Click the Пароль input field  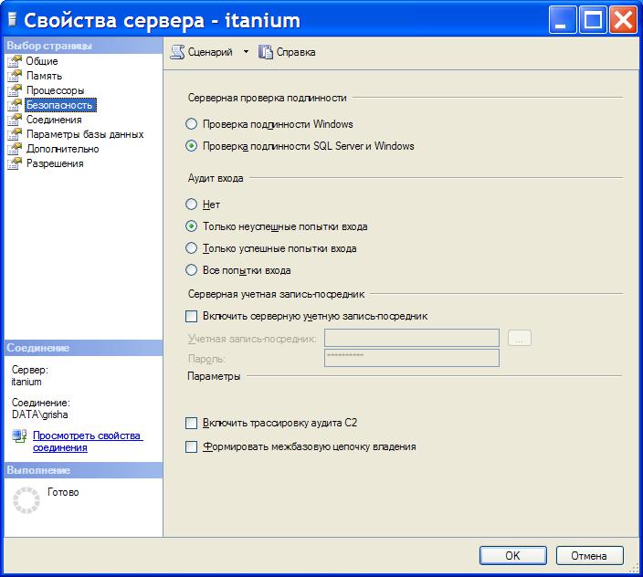coord(412,358)
